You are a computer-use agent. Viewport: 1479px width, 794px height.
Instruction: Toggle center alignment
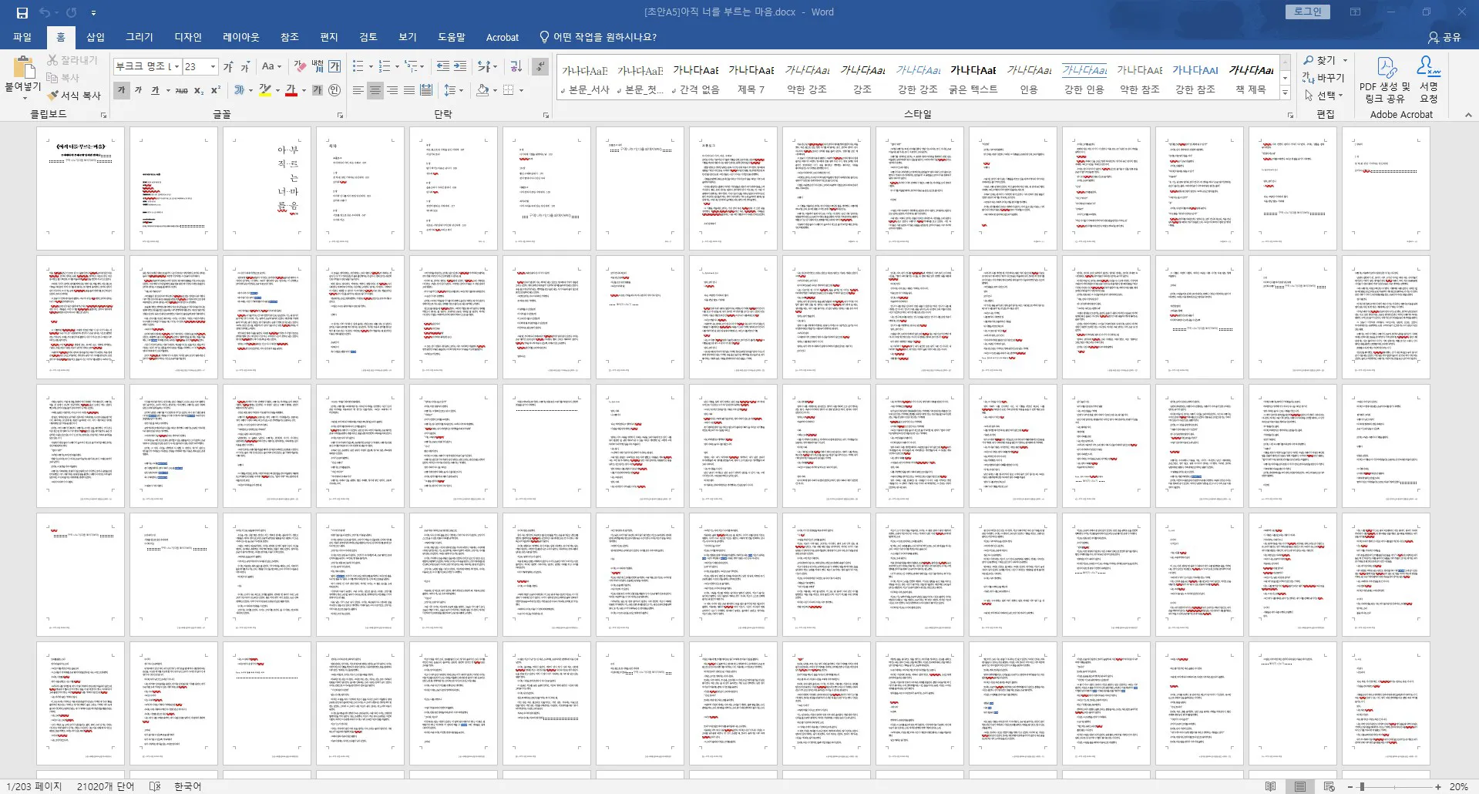(375, 90)
